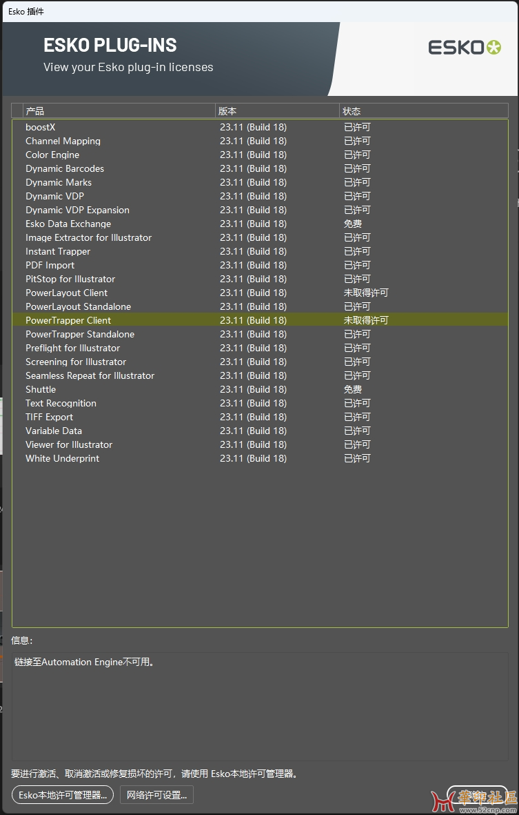
Task: Select PitStop for Illustrator row
Action: 260,279
